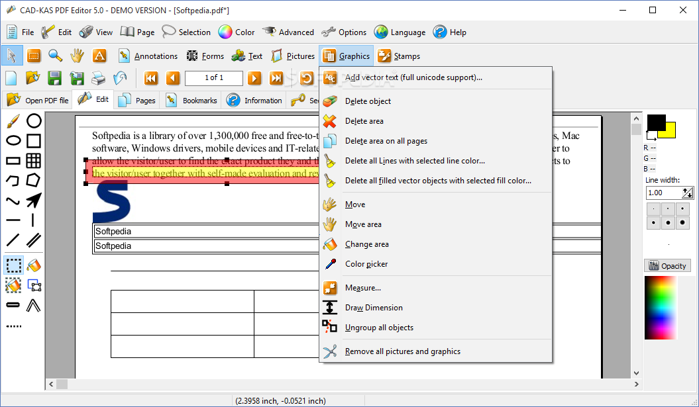This screenshot has width=699, height=407.
Task: Select the ellipse drawing tool
Action: [13, 141]
